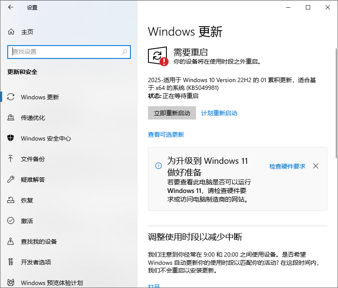Go to 主页 label
This screenshot has width=338, height=288.
point(27,32)
